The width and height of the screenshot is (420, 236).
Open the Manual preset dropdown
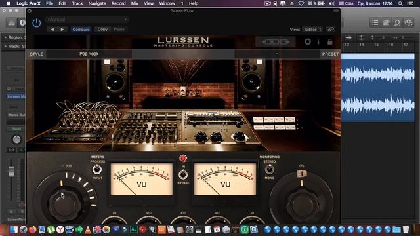87,20
